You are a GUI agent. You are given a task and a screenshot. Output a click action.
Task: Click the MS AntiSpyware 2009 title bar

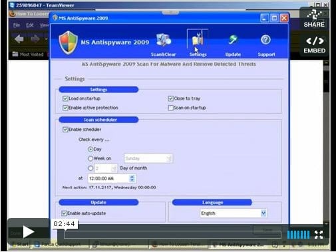pos(155,18)
